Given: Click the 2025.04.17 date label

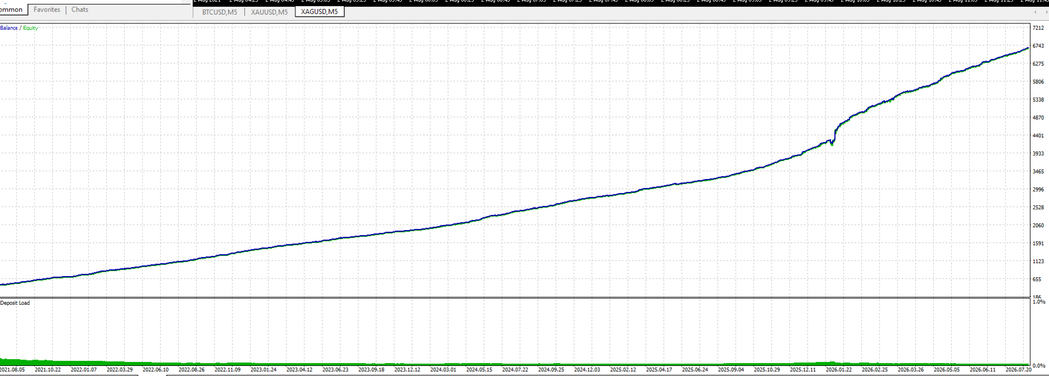Looking at the screenshot, I should click(659, 370).
